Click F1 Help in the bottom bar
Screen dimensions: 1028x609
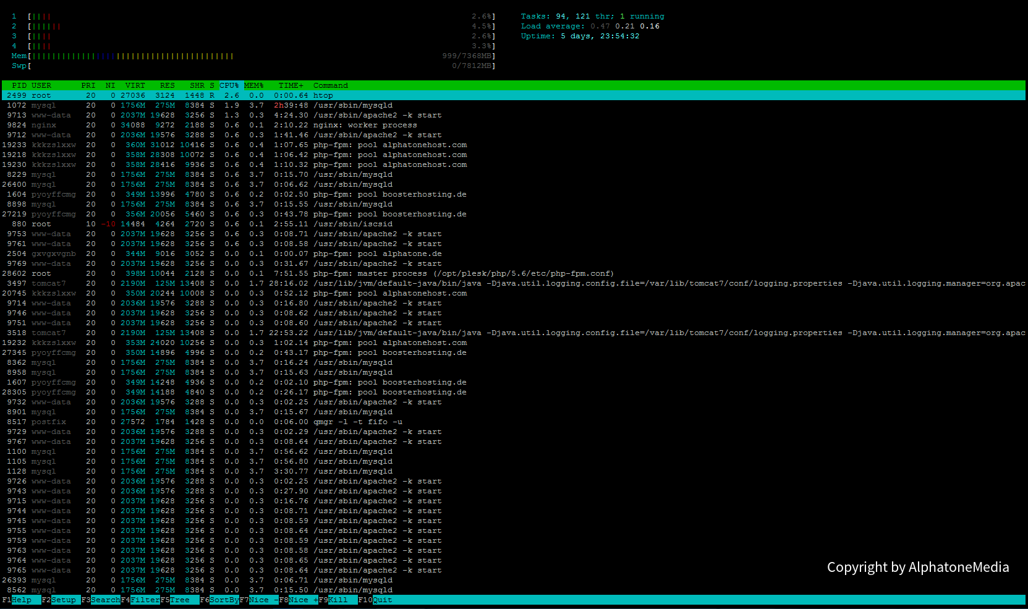[x=21, y=600]
